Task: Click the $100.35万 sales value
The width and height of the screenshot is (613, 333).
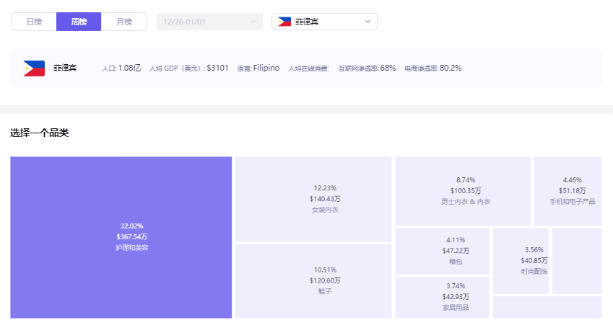Action: tap(466, 191)
